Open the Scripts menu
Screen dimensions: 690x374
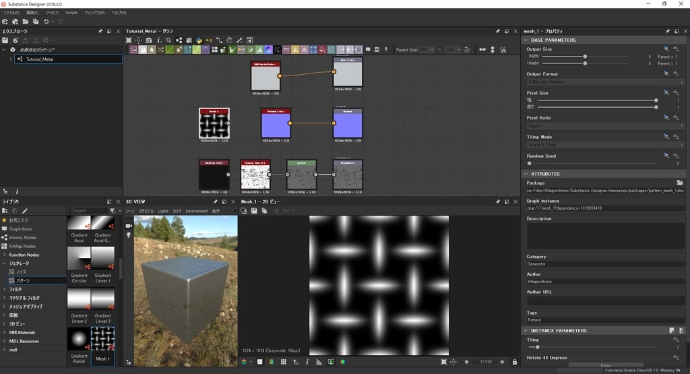tap(71, 13)
